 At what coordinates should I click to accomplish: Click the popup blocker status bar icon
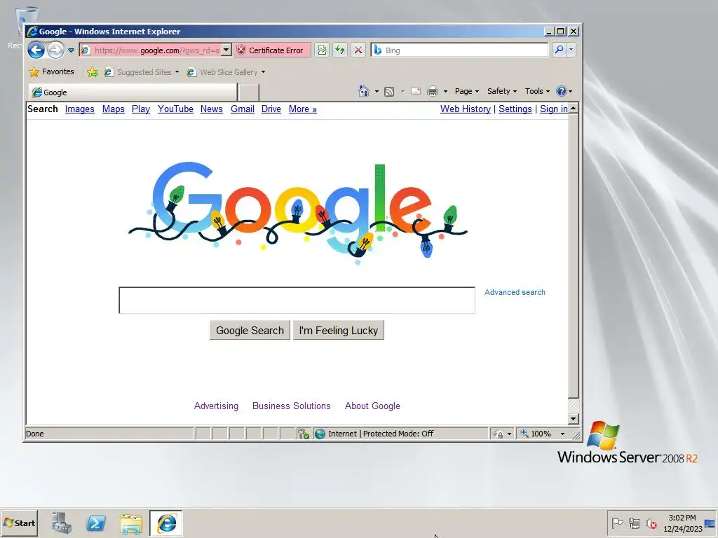pyautogui.click(x=303, y=434)
